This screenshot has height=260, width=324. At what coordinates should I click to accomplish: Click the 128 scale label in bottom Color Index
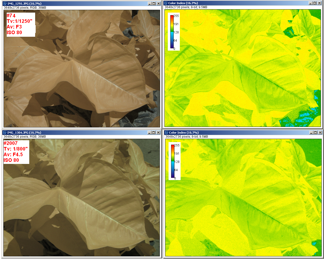coord(177,162)
